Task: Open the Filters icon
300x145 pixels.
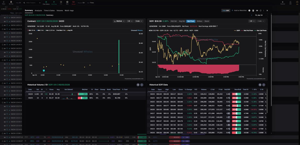Action: pyautogui.click(x=3, y=2)
